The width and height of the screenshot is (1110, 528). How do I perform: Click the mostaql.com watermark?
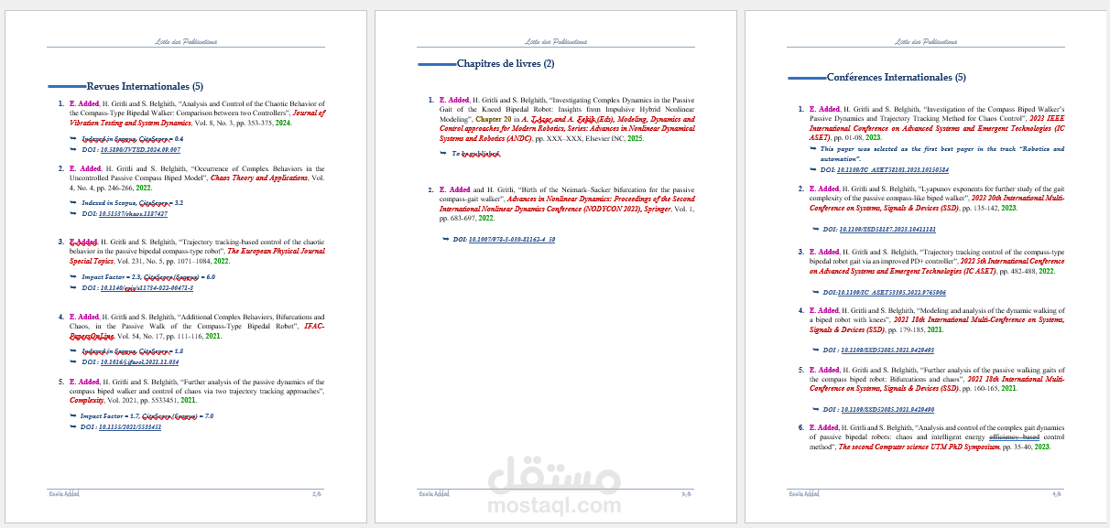pos(554,502)
